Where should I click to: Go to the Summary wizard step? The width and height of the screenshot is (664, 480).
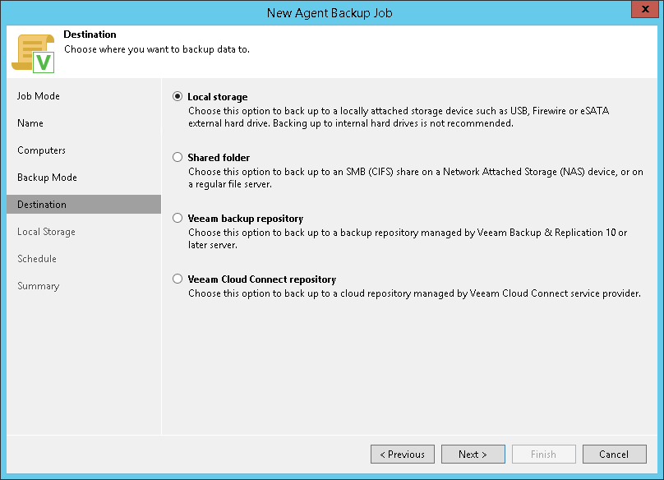(x=38, y=286)
